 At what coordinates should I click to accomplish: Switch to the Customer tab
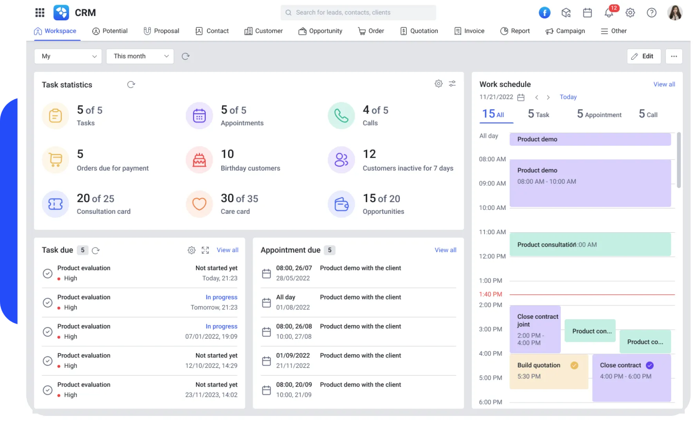[x=263, y=31]
